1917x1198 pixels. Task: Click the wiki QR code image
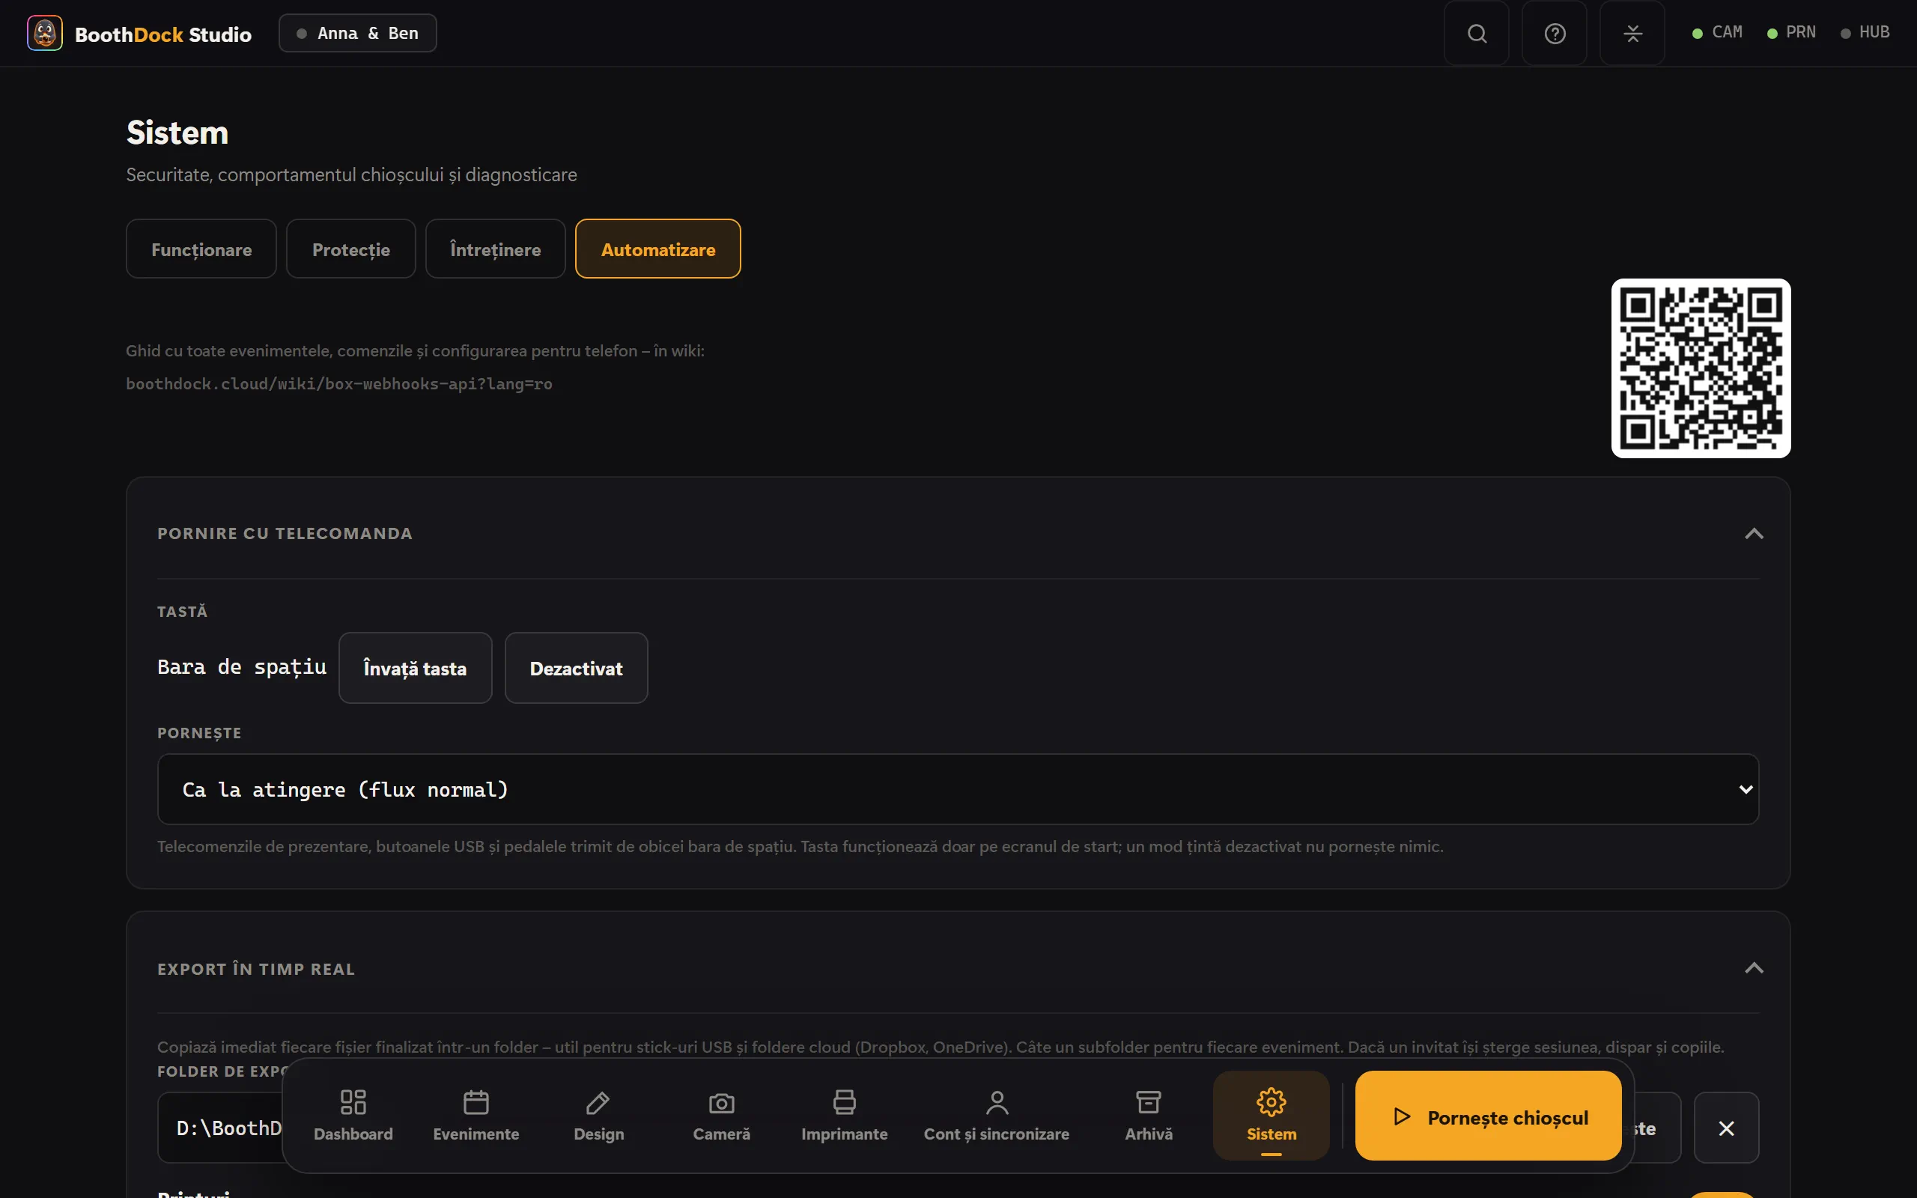coord(1701,368)
